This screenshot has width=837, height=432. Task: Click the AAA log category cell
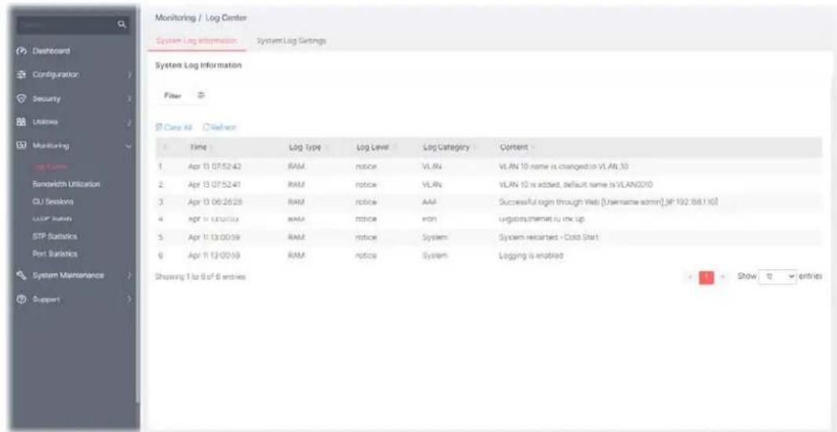tap(428, 201)
